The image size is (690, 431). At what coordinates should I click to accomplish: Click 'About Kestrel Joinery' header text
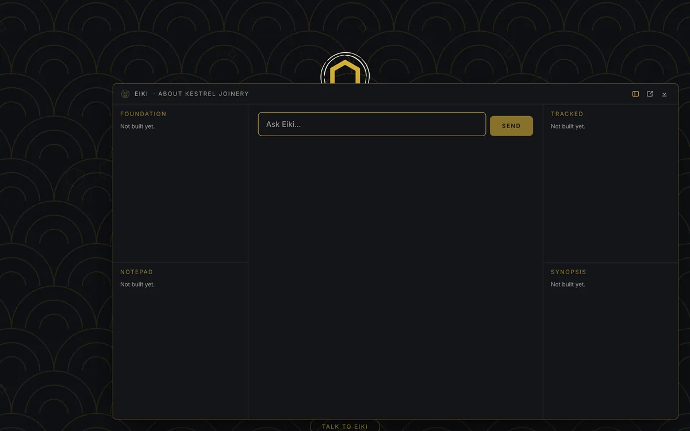click(x=204, y=94)
